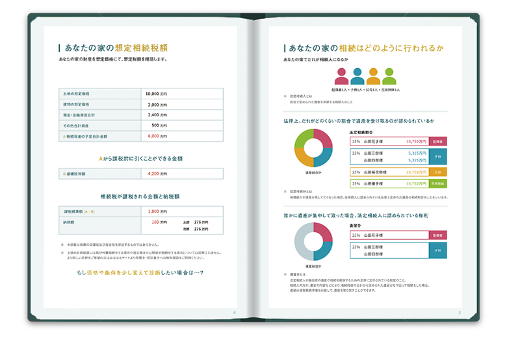Click the green 兄弟姉妹 tag
This screenshot has height=338, width=507.
tap(438, 184)
